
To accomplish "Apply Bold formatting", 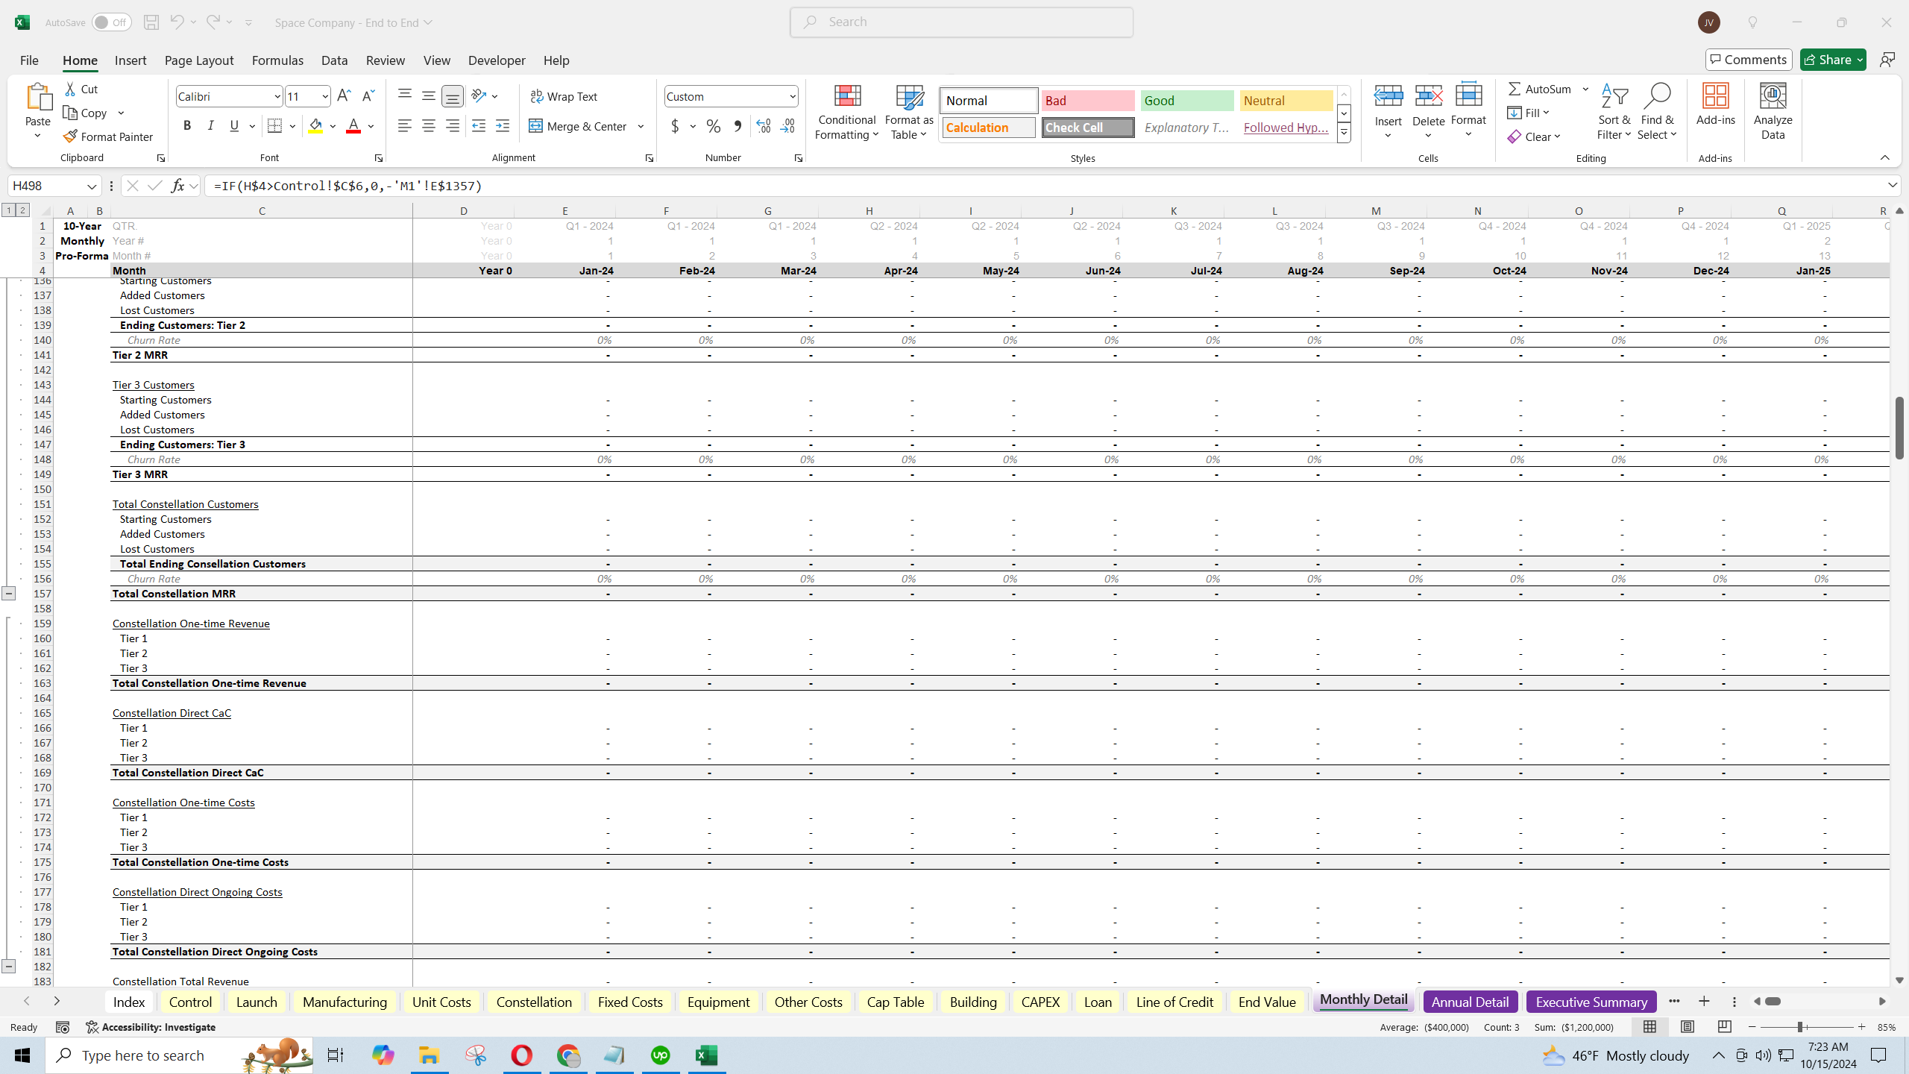I will click(187, 126).
